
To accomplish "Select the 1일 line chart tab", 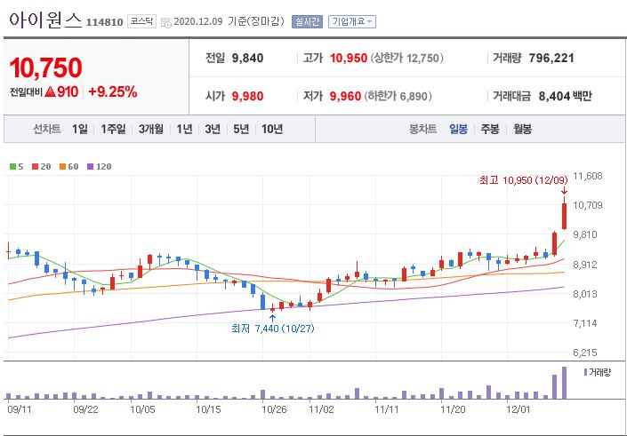I will coord(79,129).
